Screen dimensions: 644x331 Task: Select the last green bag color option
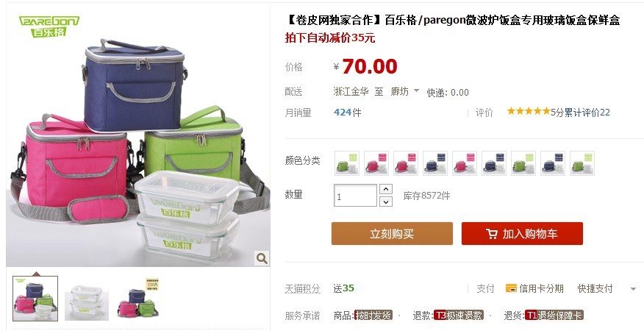pos(582,163)
